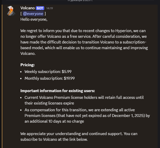Click the bullet dot before Weekly subscription
The width and height of the screenshot is (160, 148).
click(21, 71)
